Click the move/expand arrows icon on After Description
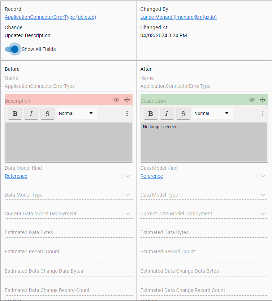The height and width of the screenshot is (301, 272). pos(263,100)
